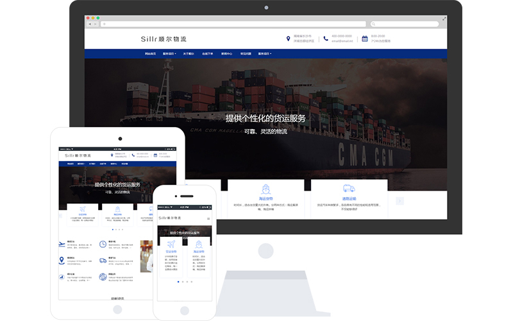The image size is (513, 321).
Task: Click the round warehouse chart icon on the tablet
Action: 62,277
